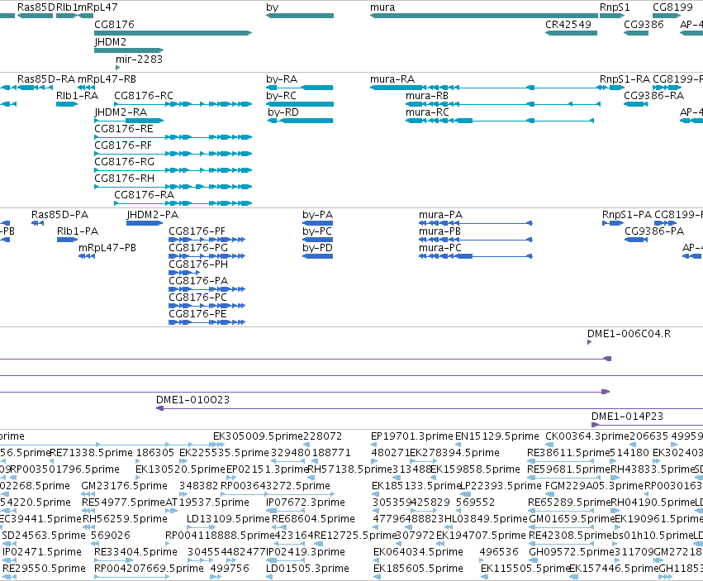This screenshot has width=703, height=581.
Task: Click the mura gene span bar
Action: point(484,16)
